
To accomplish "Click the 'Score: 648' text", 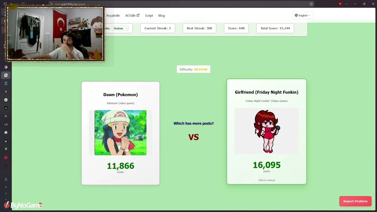I will click(236, 28).
